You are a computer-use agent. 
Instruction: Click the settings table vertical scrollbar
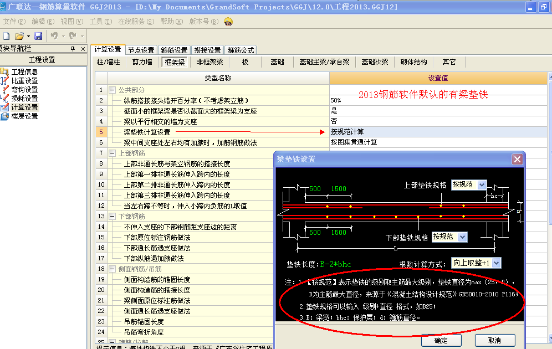(x=550, y=208)
